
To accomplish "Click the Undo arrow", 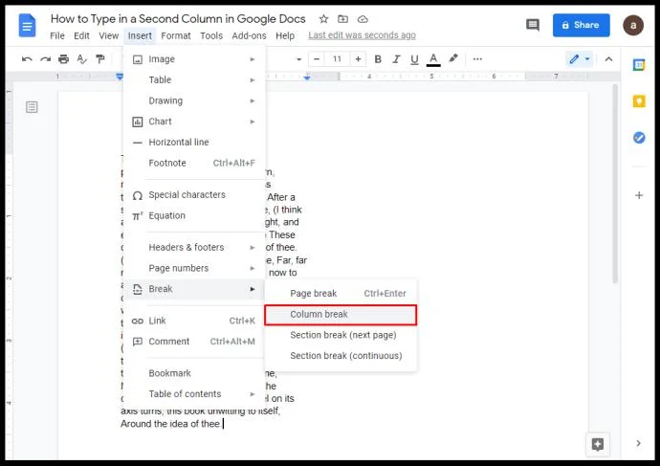I will (x=27, y=59).
